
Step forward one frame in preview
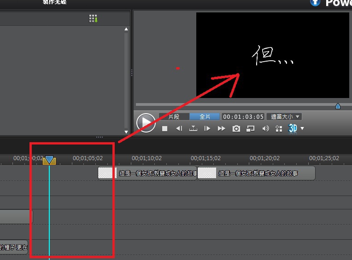pos(207,128)
